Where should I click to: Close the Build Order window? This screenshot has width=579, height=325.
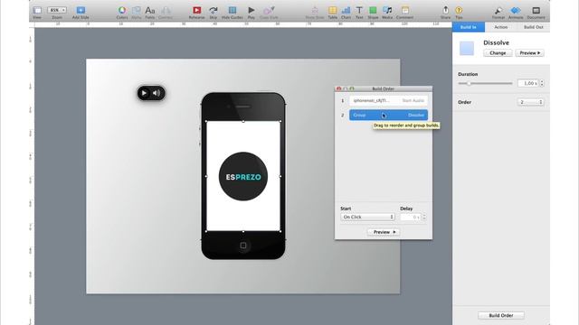click(x=338, y=88)
